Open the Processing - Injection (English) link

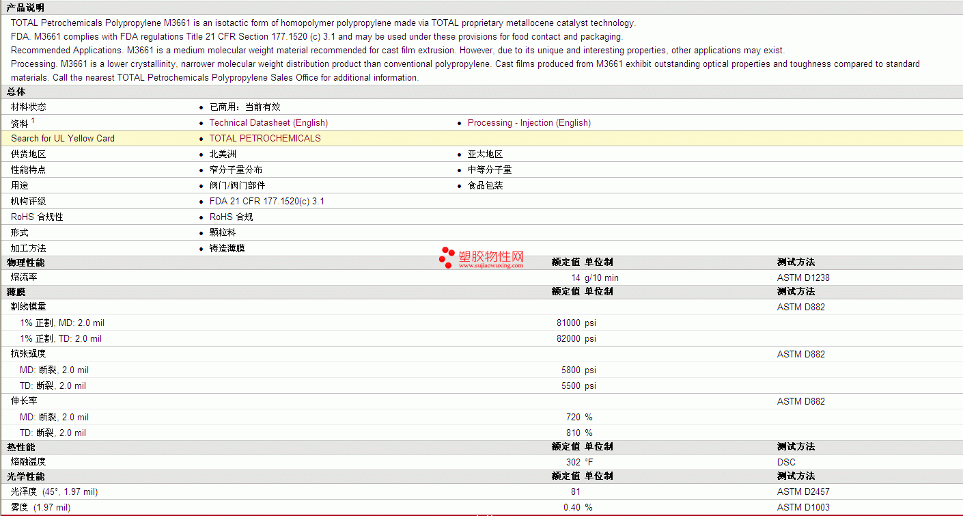click(529, 123)
